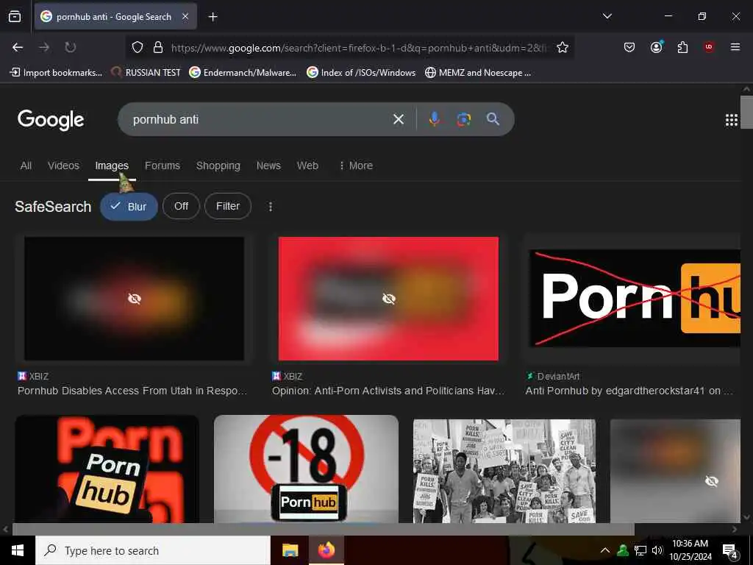Open 'Opinion: Anti-Porn Activists and Politicians' result
The width and height of the screenshot is (753, 565).
click(x=388, y=391)
